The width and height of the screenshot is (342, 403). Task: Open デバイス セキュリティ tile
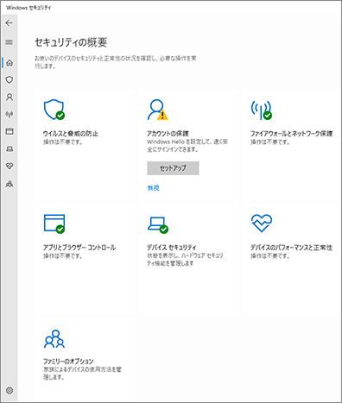click(x=172, y=248)
